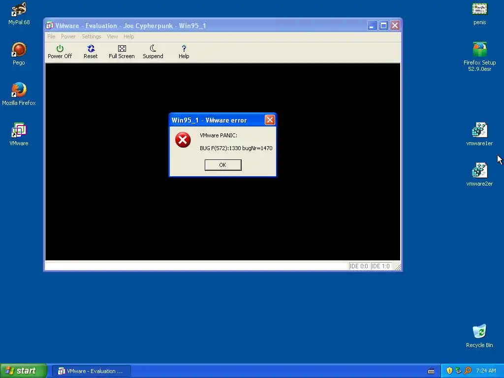Suspend the virtual machine
504x378 pixels.
pos(153,52)
